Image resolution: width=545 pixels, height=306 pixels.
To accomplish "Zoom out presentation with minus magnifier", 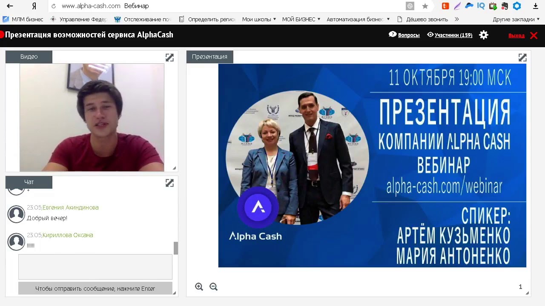I will point(213,287).
